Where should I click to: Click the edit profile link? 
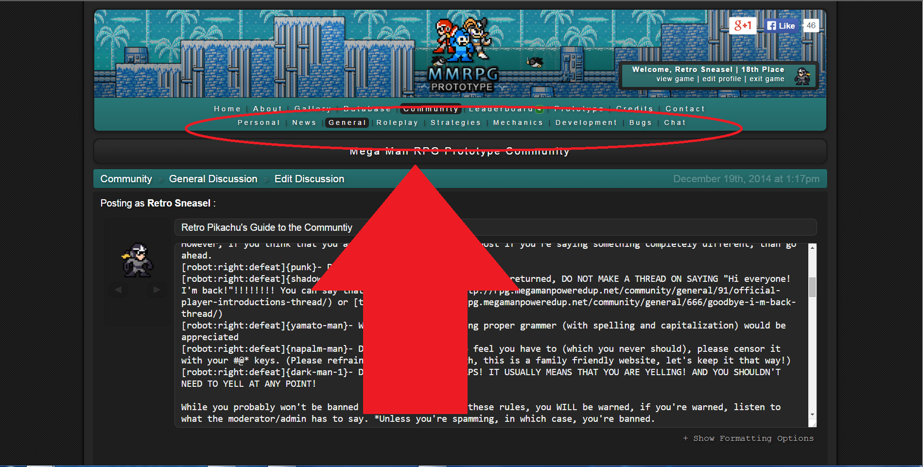point(722,79)
